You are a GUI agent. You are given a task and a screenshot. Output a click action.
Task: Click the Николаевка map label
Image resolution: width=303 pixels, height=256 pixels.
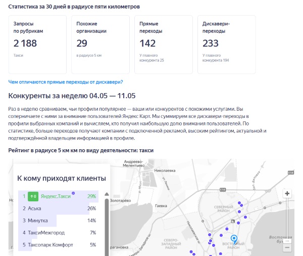[x=165, y=170]
